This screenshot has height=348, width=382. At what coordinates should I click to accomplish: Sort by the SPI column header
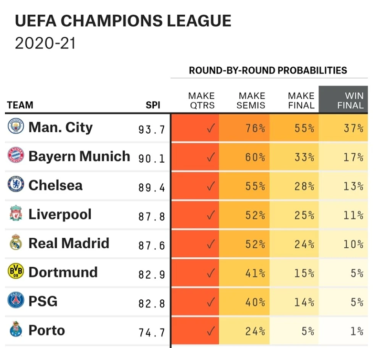(x=153, y=105)
